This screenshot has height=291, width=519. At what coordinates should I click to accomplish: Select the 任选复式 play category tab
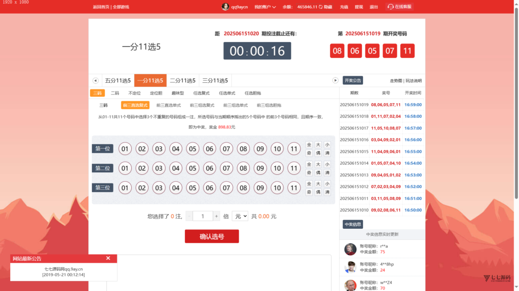201,93
